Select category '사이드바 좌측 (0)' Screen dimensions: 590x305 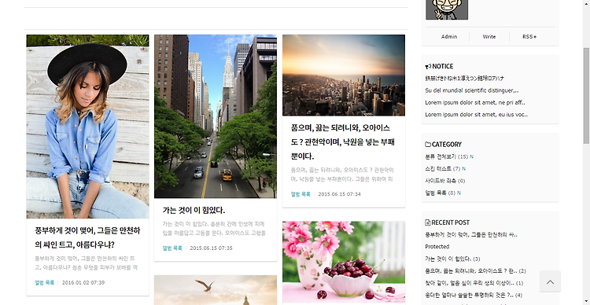pyautogui.click(x=445, y=181)
